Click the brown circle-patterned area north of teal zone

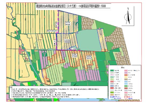click(x=87, y=23)
